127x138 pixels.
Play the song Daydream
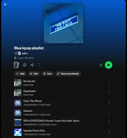point(30,91)
